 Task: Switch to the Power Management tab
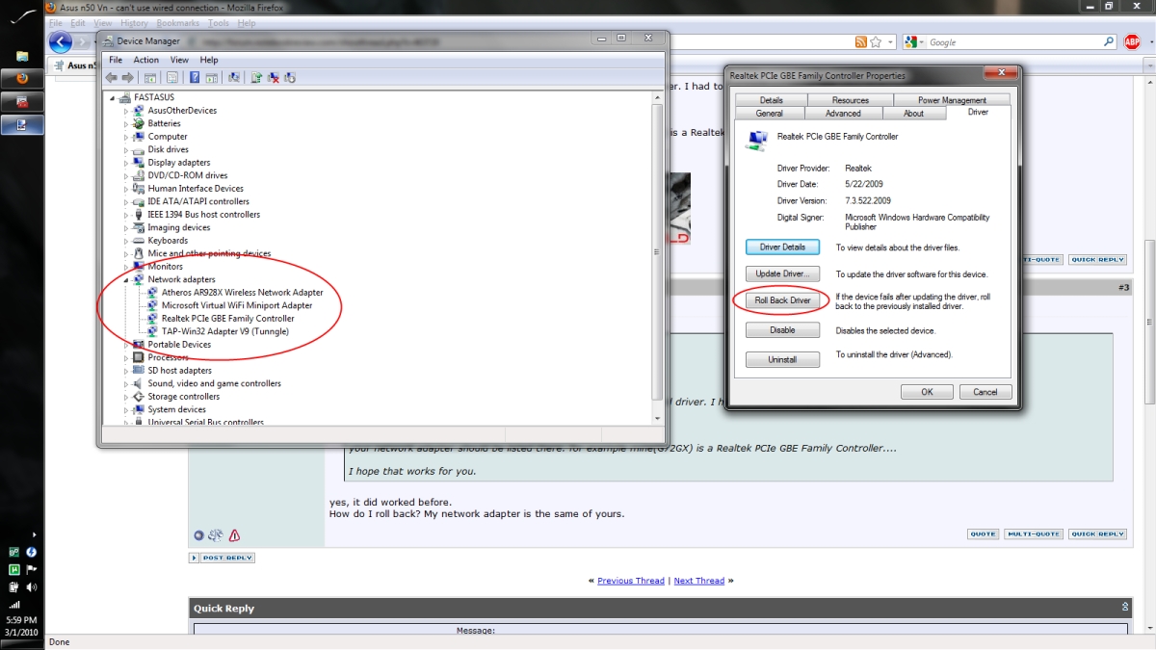952,100
